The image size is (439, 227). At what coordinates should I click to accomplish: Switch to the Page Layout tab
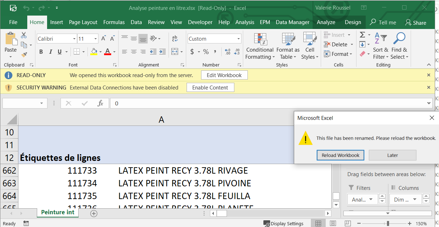click(83, 22)
